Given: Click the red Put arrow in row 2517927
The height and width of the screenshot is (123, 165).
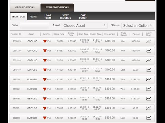Looking at the screenshot, I should (x=45, y=89).
